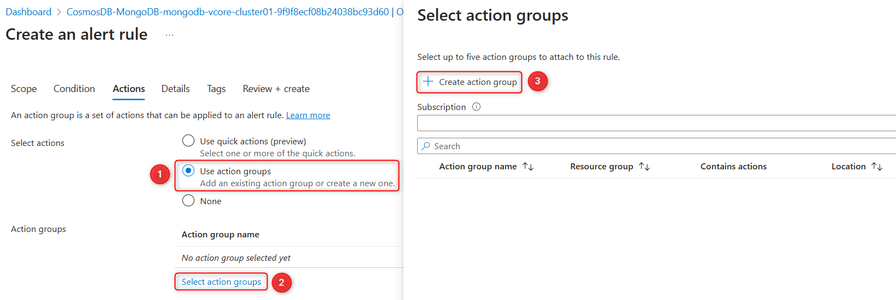Sort by Action group name arrows
Screen dimensions: 896x300
pyautogui.click(x=528, y=167)
